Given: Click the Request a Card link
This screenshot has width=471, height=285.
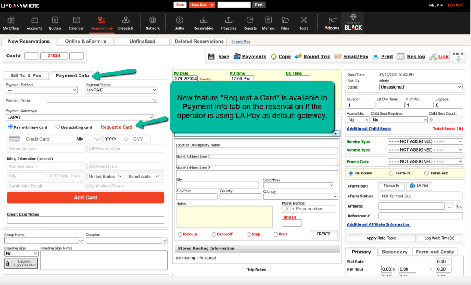Looking at the screenshot, I should click(x=116, y=127).
